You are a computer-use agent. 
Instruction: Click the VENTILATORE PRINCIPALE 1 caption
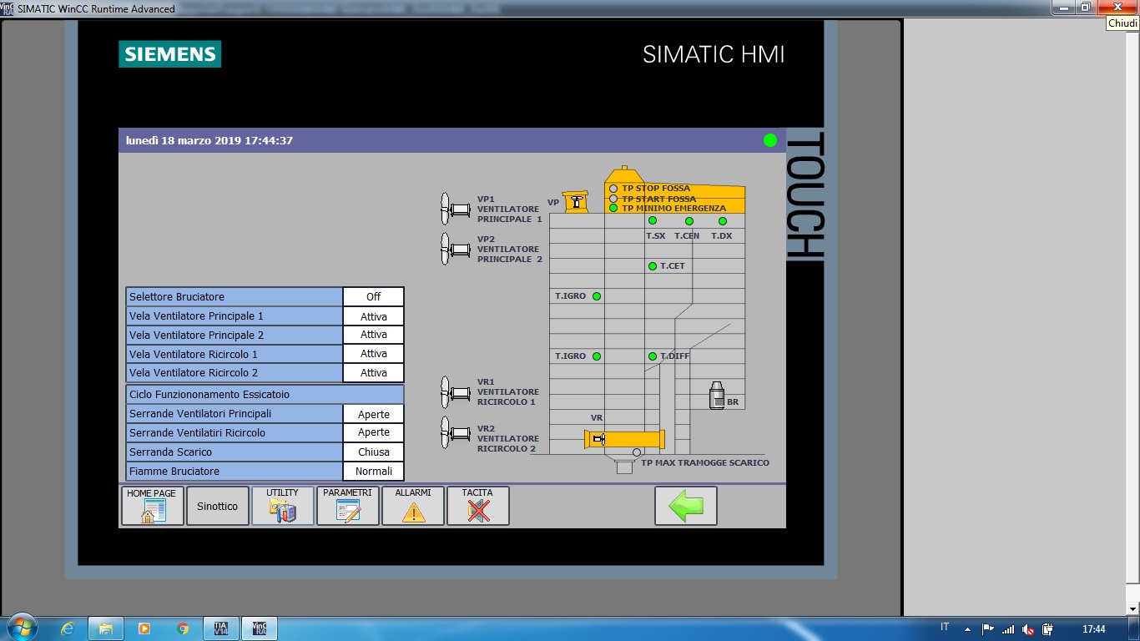[509, 215]
